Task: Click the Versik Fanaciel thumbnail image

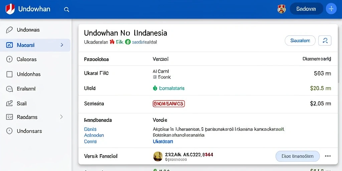Action: pyautogui.click(x=158, y=156)
